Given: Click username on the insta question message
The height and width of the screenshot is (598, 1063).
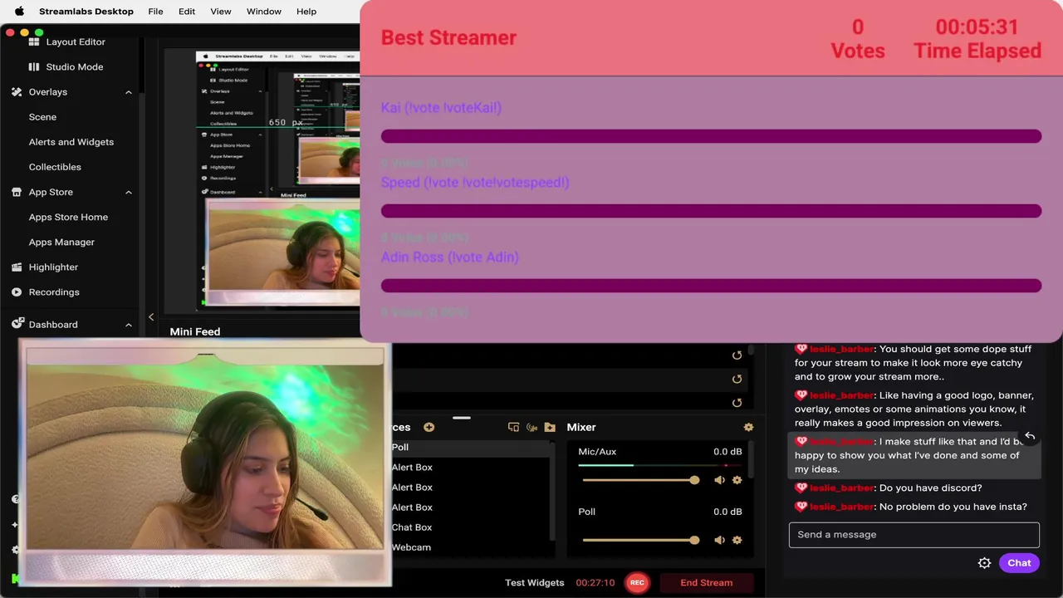Looking at the screenshot, I should click(x=841, y=507).
